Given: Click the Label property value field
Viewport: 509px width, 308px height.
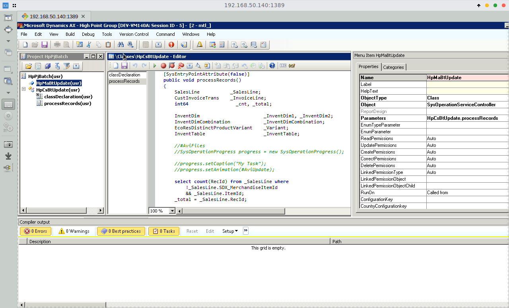Looking at the screenshot, I should 467,84.
